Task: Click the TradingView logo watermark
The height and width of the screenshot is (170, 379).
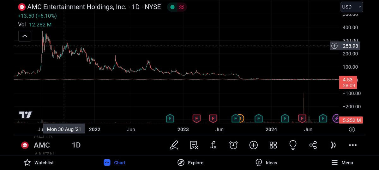Action: coord(25,115)
